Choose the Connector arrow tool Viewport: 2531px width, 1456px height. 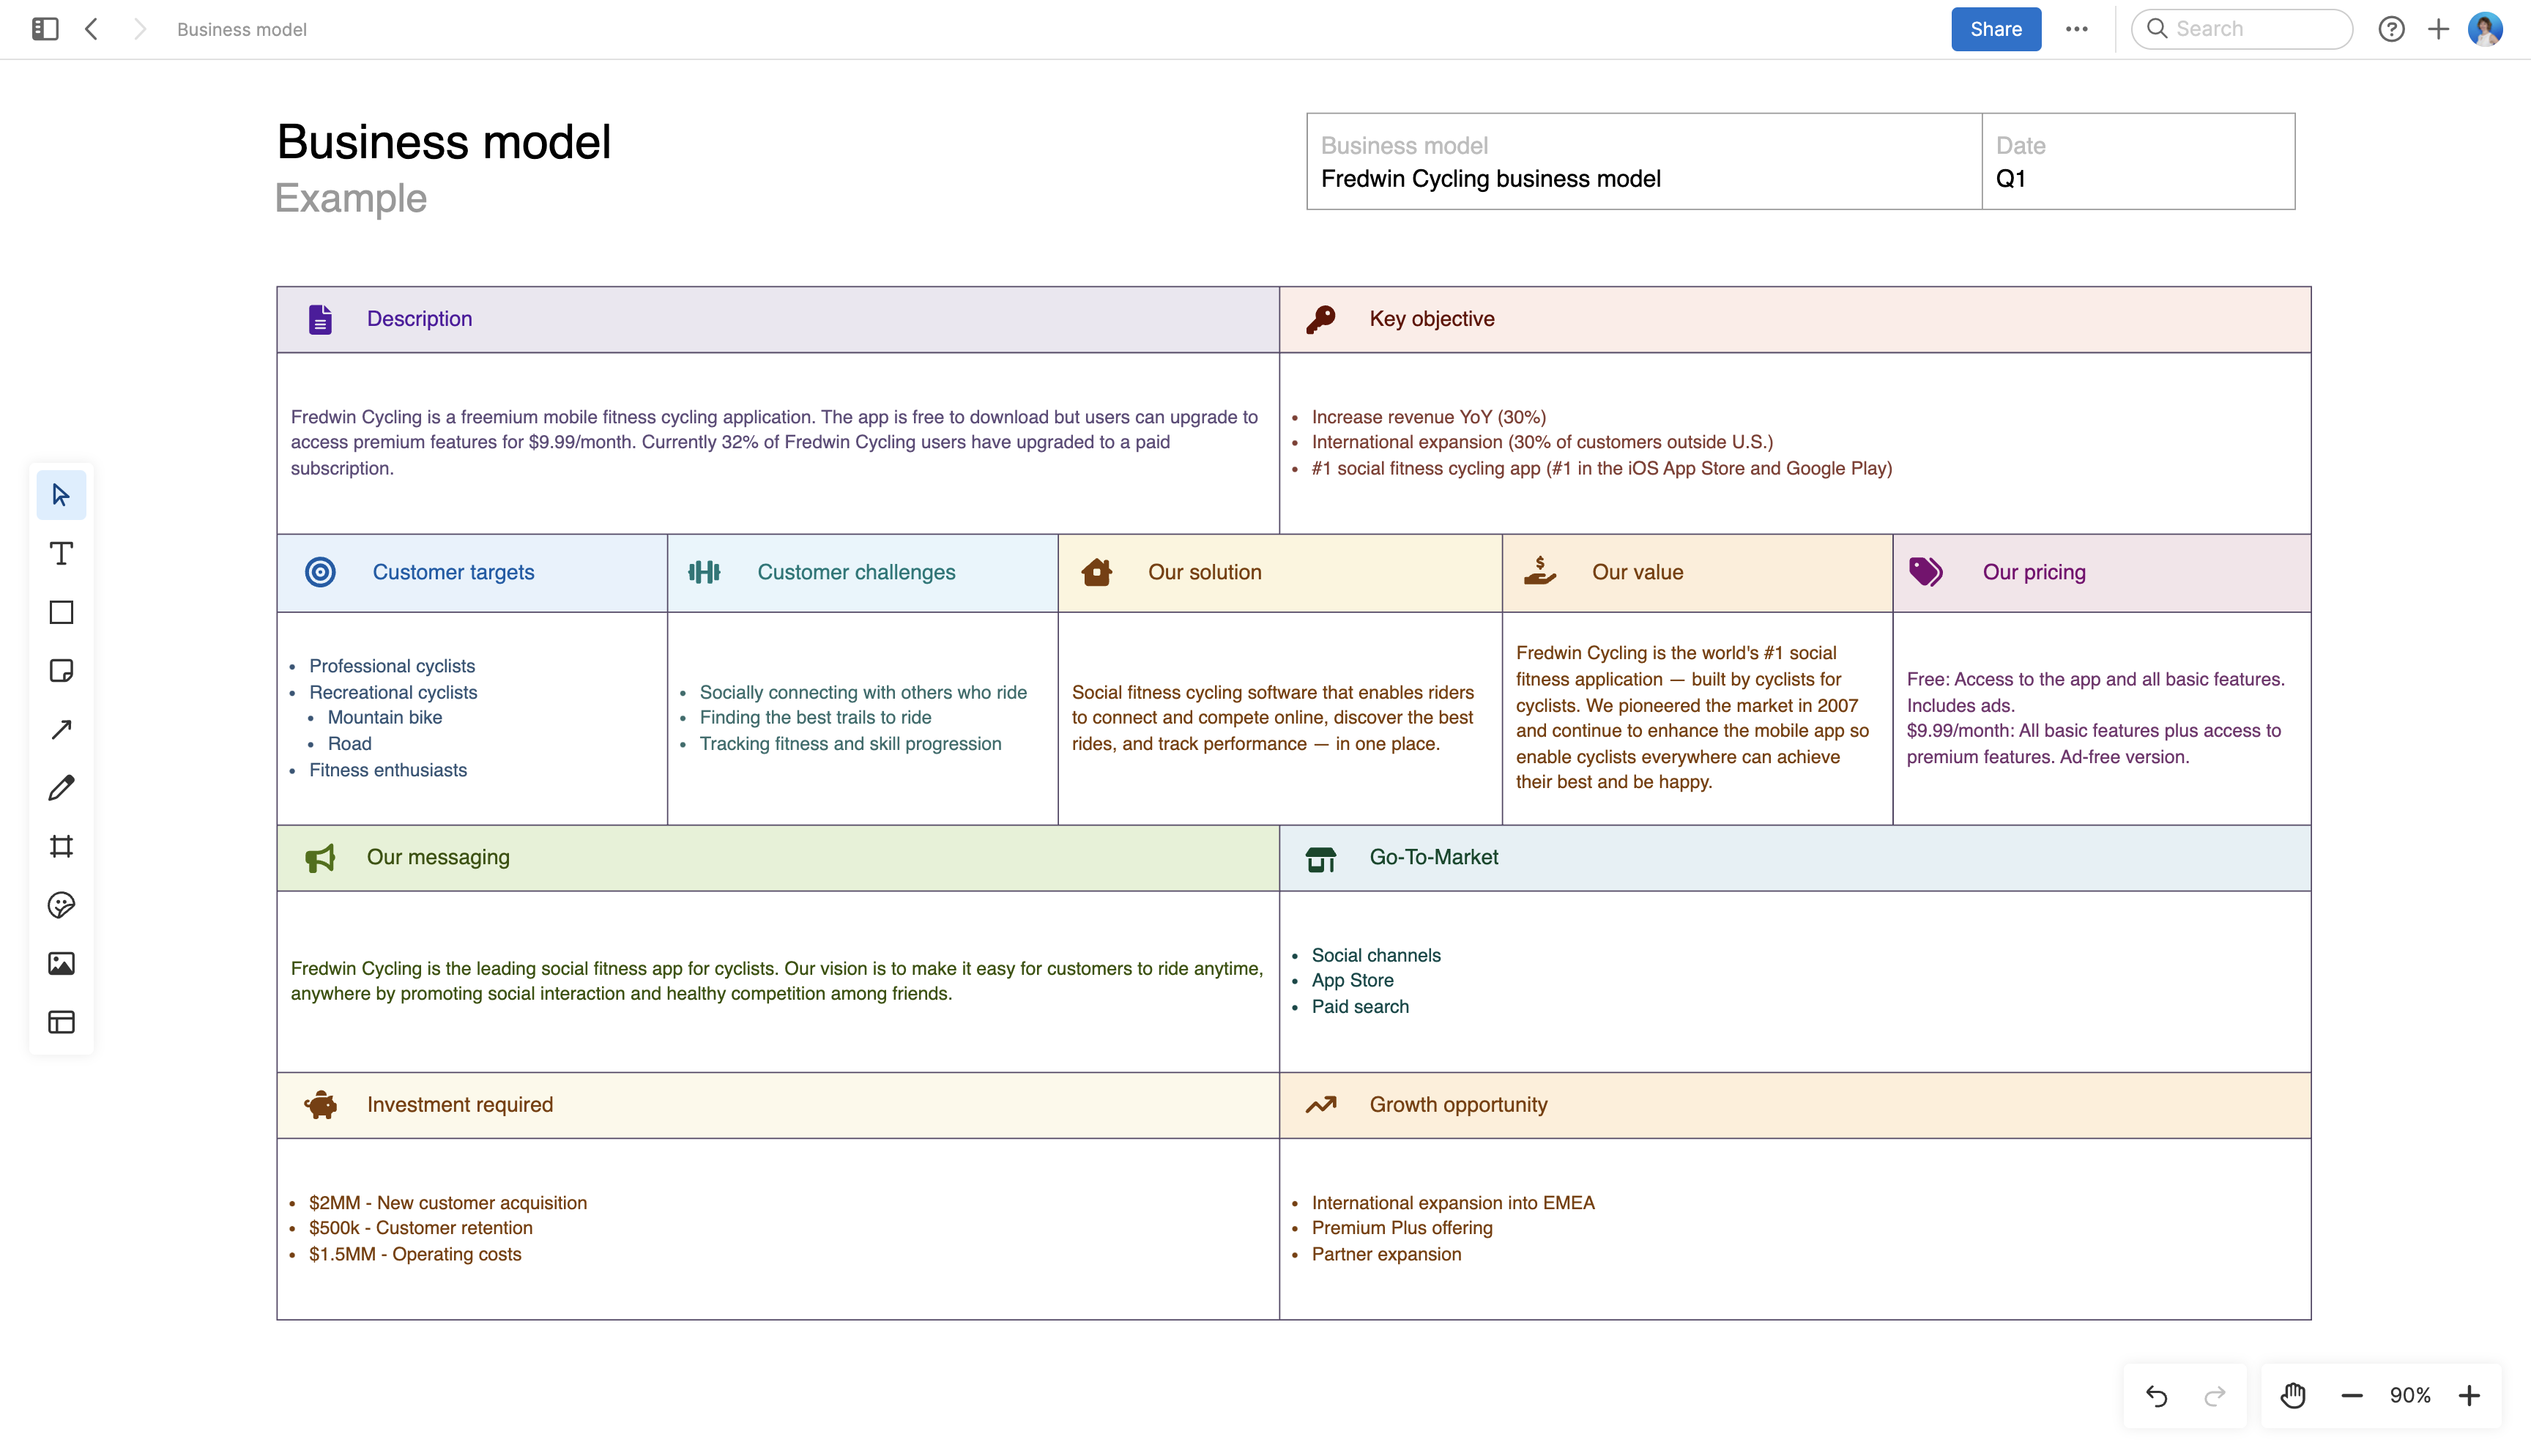tap(61, 729)
